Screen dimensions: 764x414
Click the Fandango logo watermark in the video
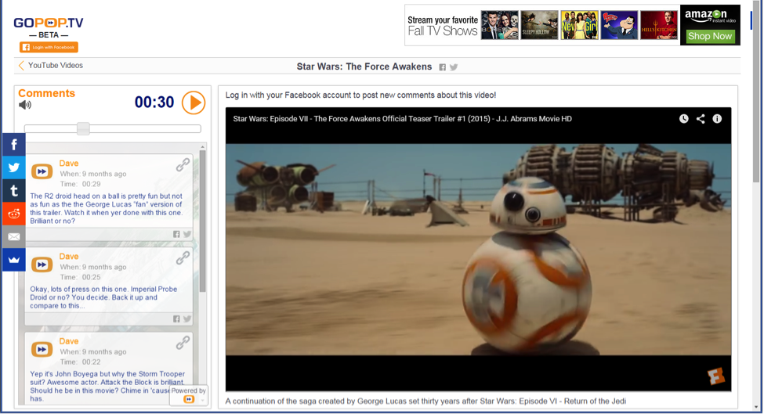[x=716, y=376]
